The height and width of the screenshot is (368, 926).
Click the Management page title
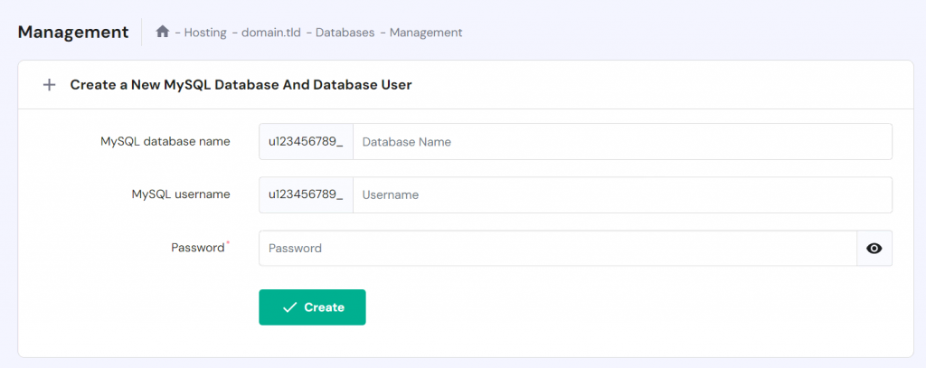[x=73, y=32]
